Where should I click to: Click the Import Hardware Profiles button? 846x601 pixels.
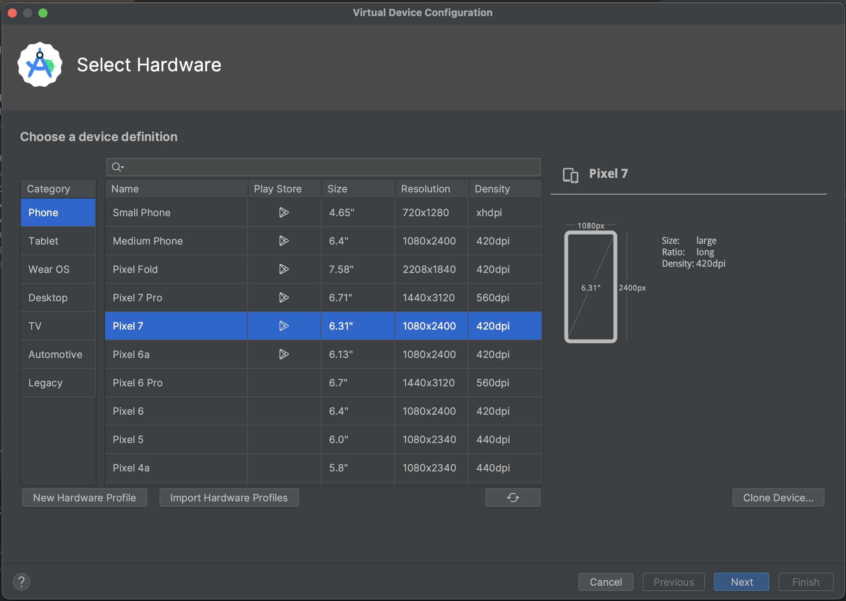pyautogui.click(x=229, y=497)
